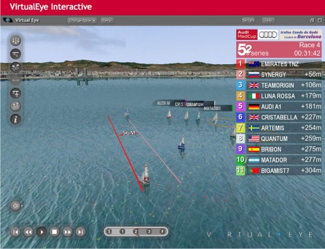Open the Change Race dropdown
This screenshot has height=249, width=325.
82,20
